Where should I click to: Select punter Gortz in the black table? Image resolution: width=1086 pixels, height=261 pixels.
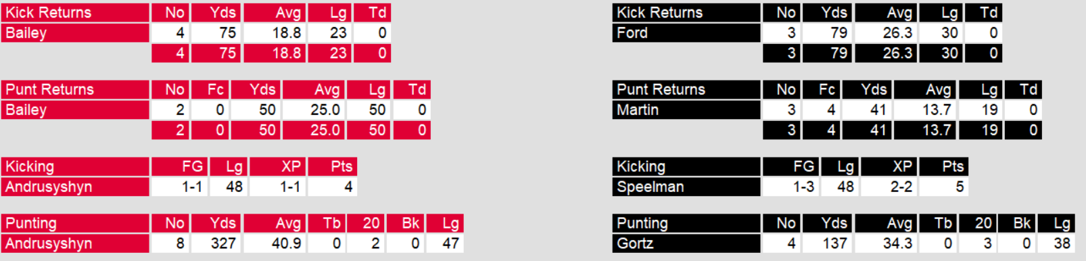(686, 244)
